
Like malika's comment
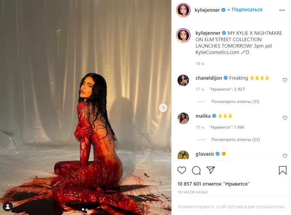(x=285, y=118)
